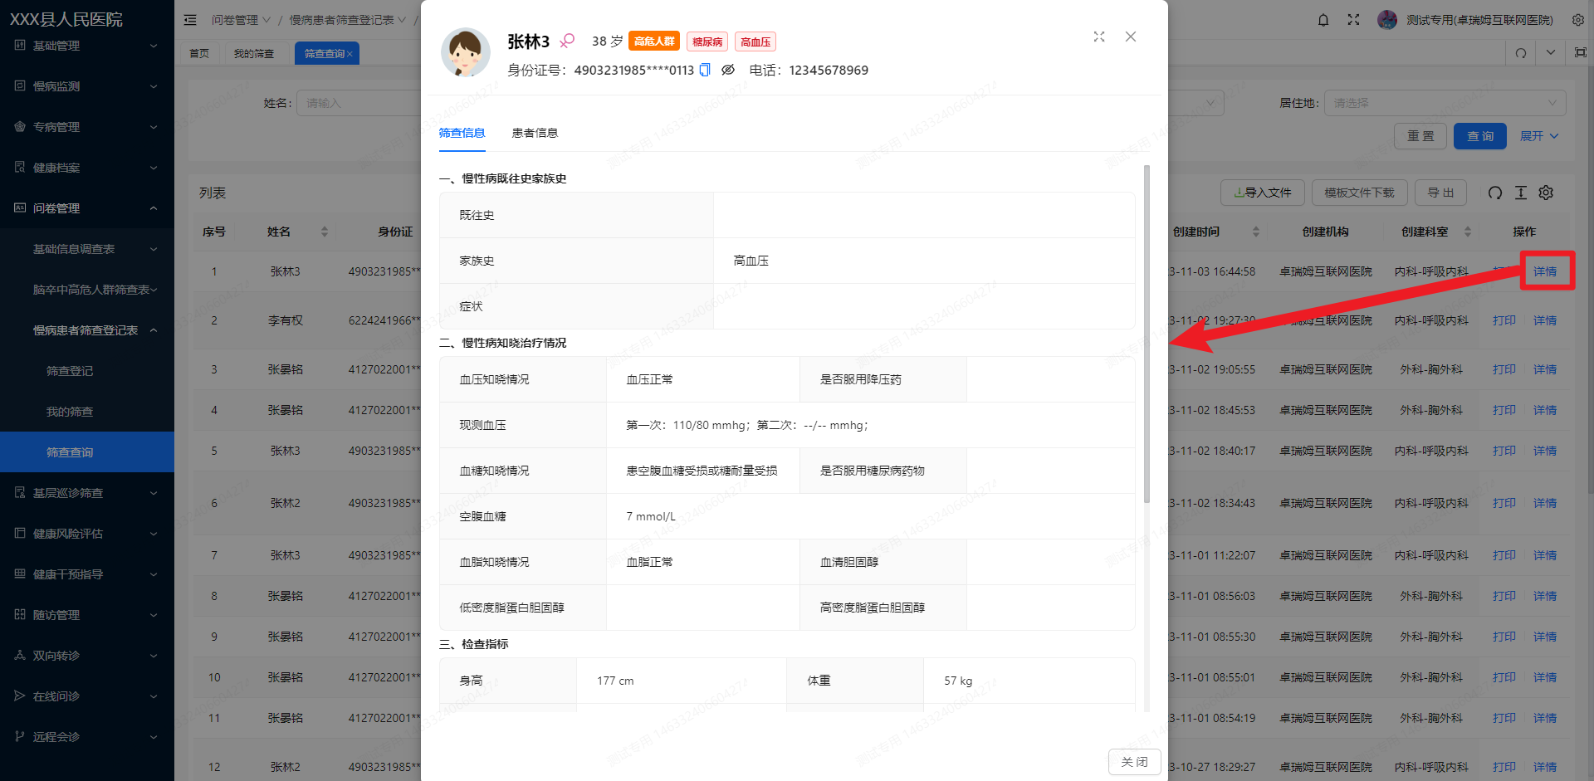Click the female gender icon beside 张林3

coord(567,41)
